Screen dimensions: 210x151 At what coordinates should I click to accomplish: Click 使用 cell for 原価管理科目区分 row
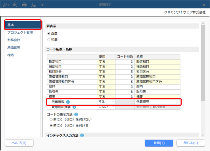106,82
